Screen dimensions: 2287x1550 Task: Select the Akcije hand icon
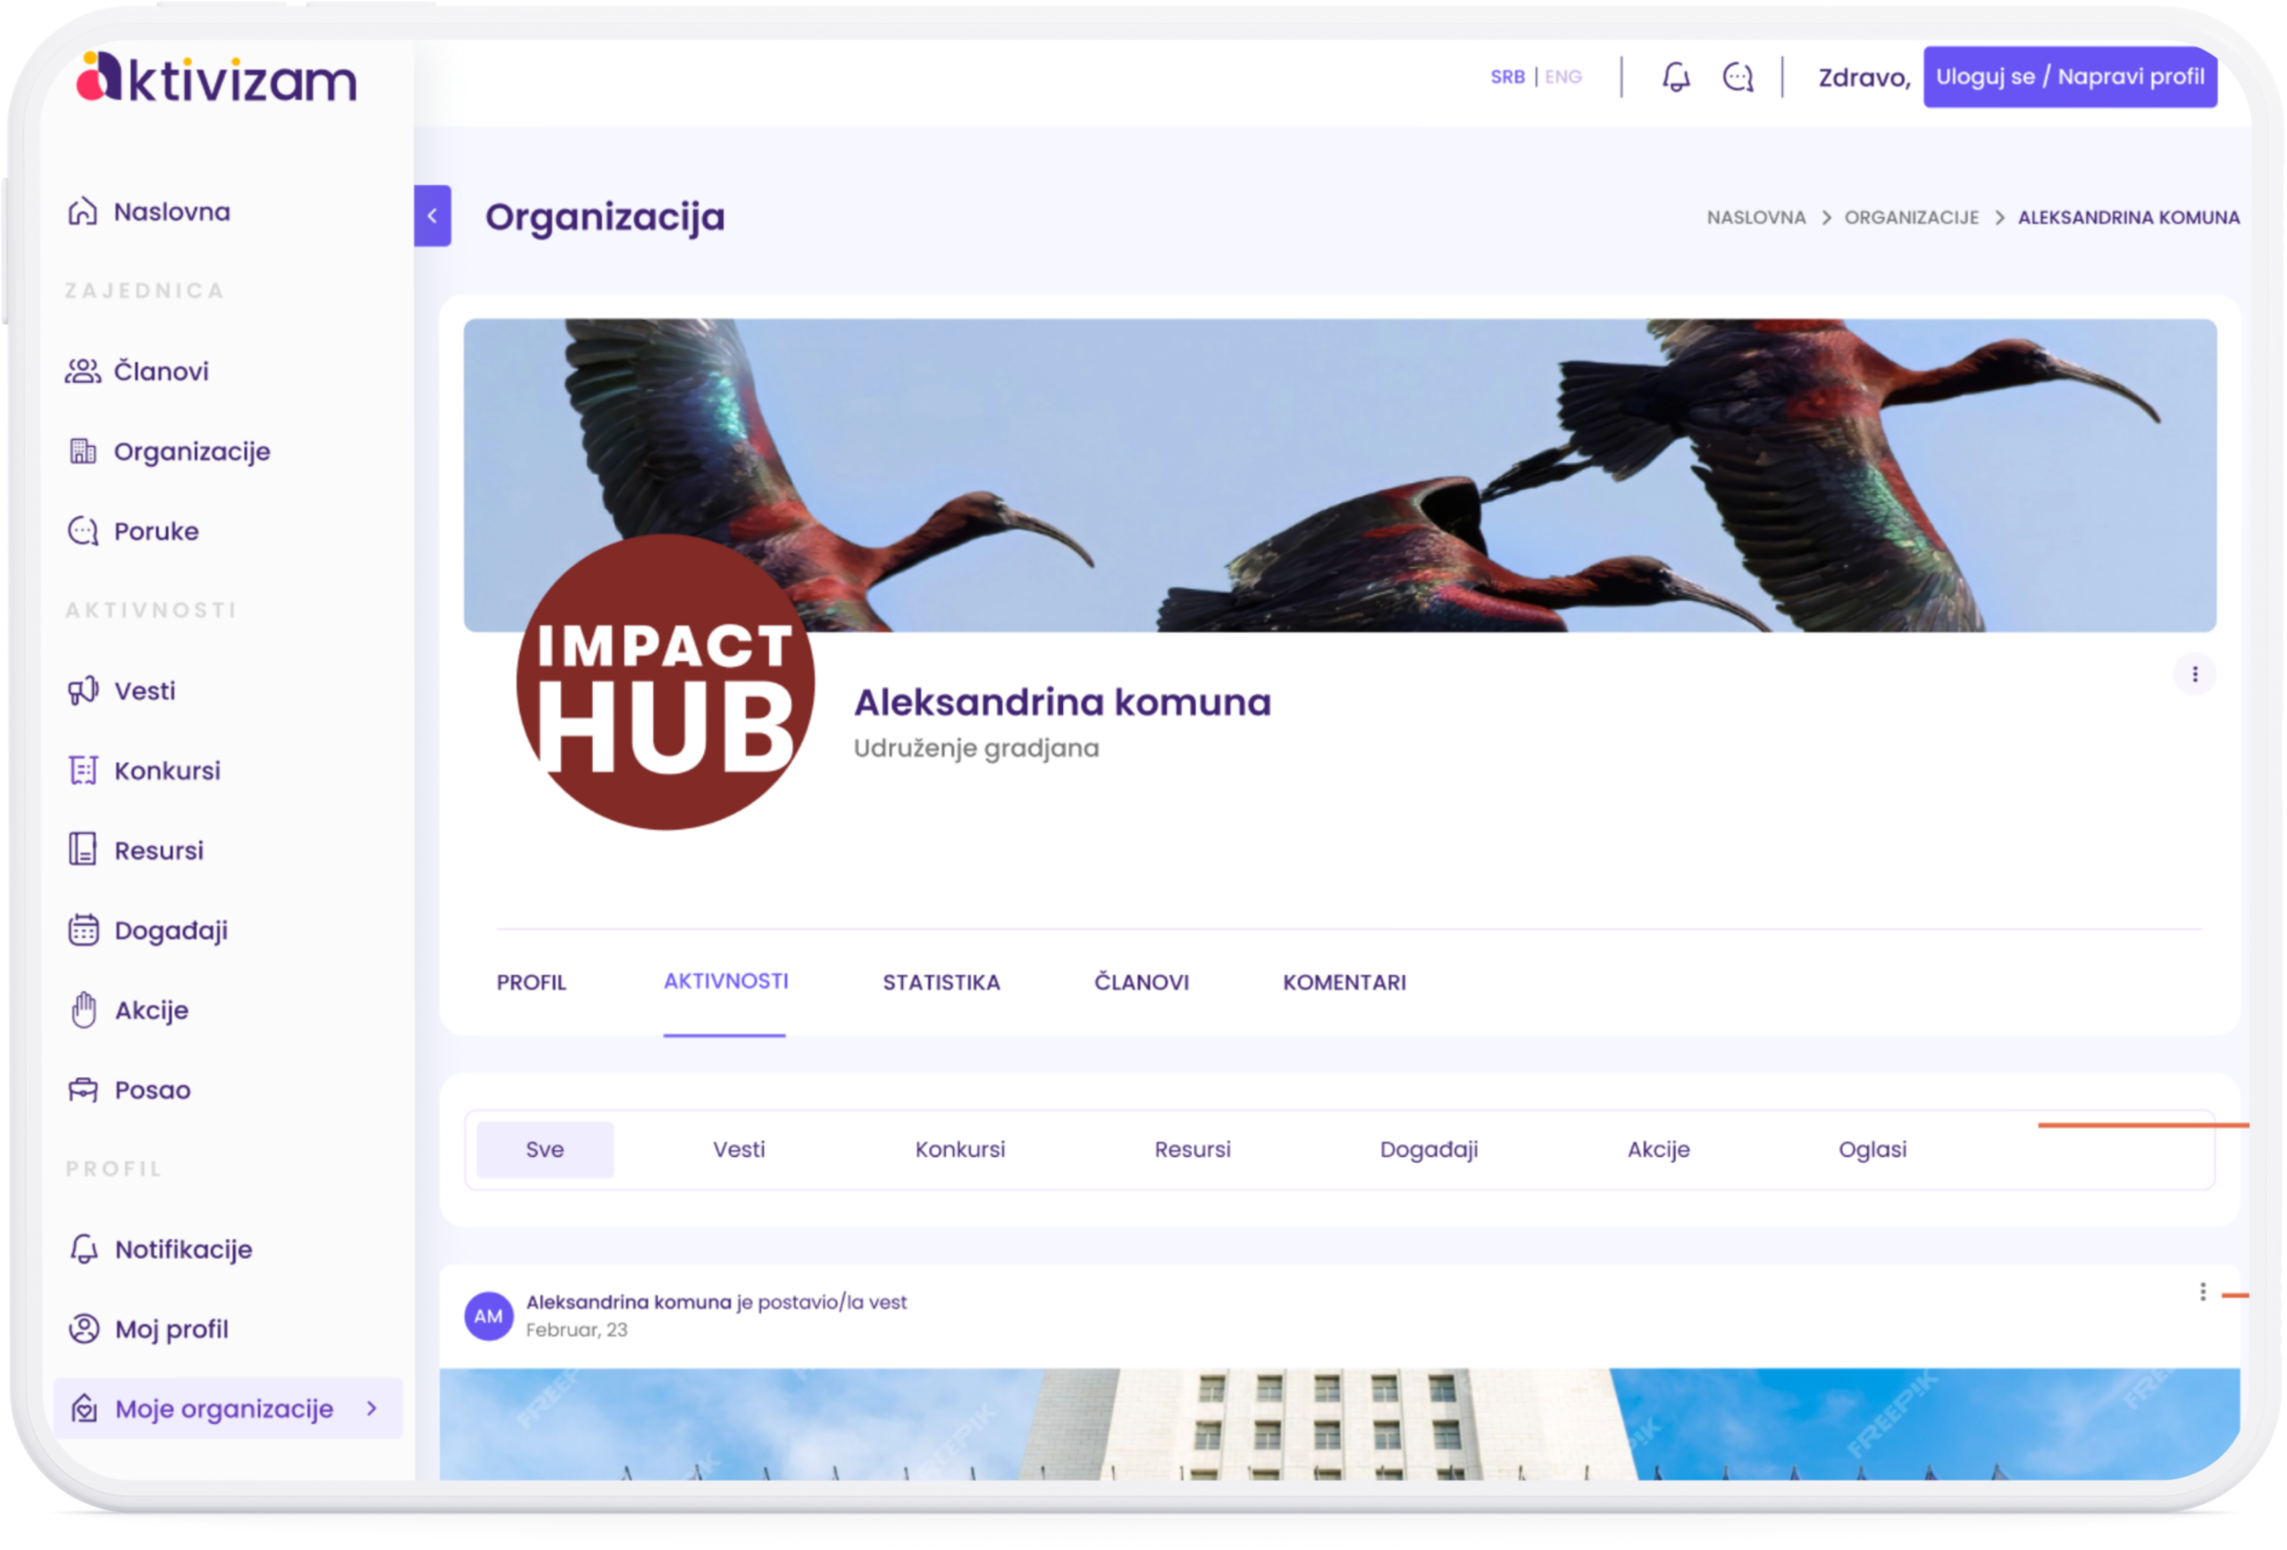click(84, 1010)
